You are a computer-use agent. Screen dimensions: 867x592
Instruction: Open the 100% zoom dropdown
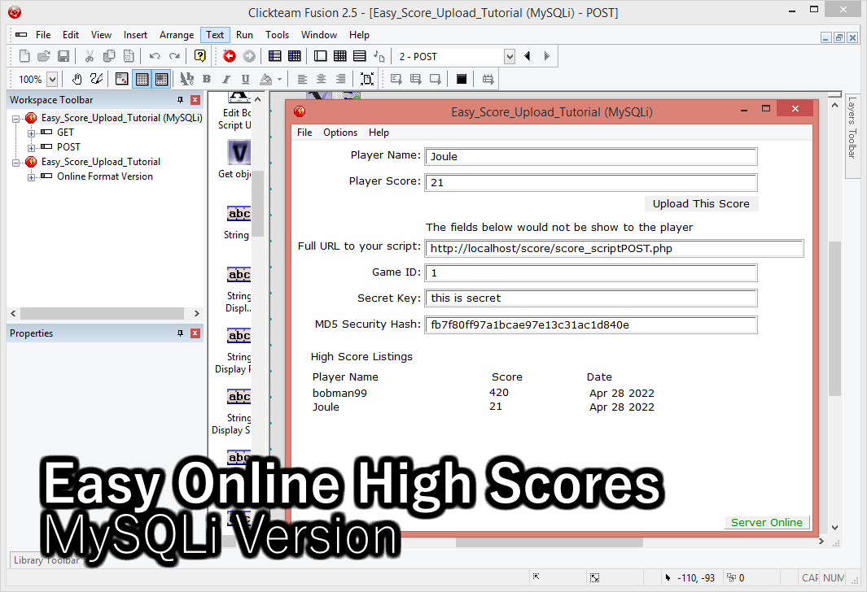52,80
